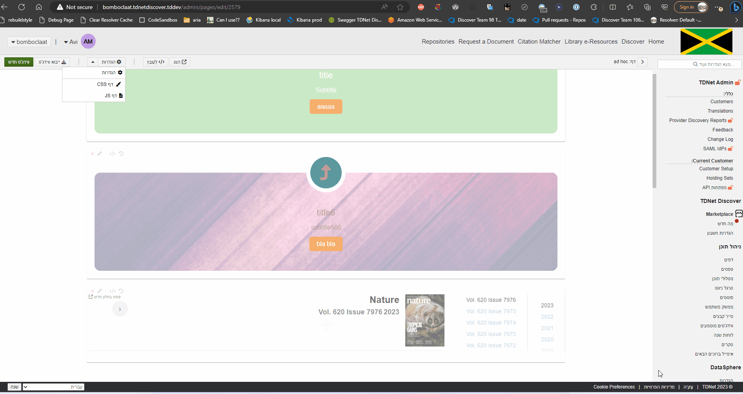Open the Citation Matcher link

pos(539,41)
